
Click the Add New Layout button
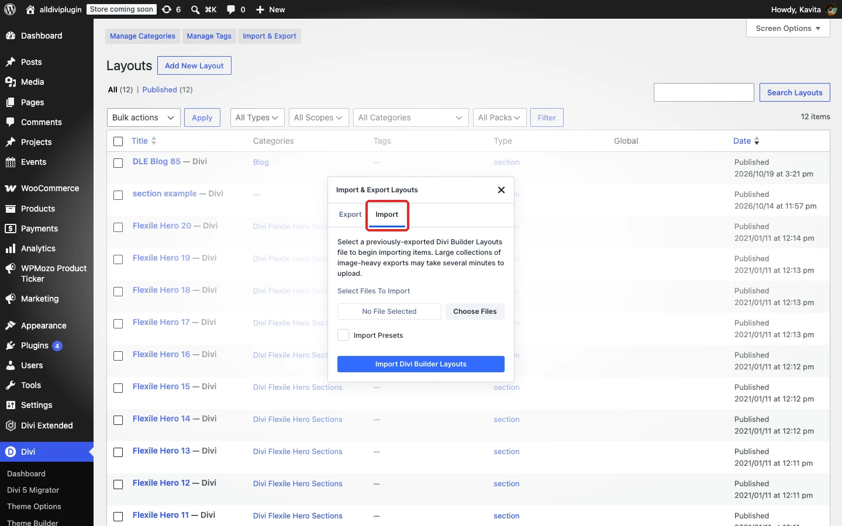(x=194, y=65)
